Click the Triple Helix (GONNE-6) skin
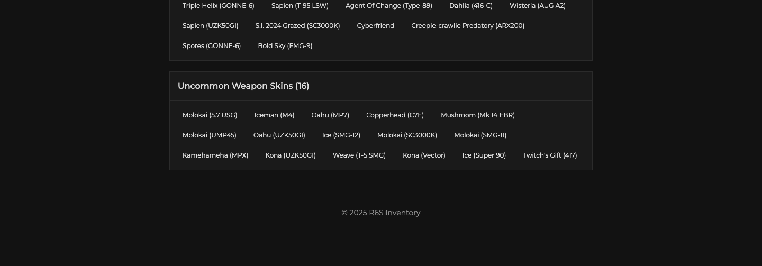Image resolution: width=762 pixels, height=266 pixels. pos(218,6)
